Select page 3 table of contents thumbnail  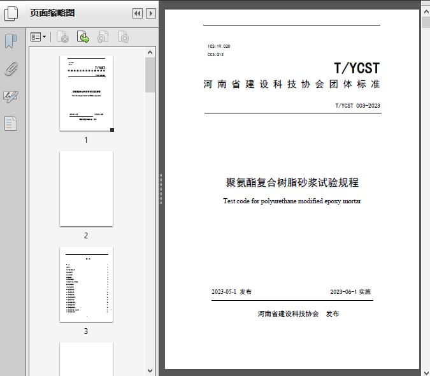click(86, 284)
